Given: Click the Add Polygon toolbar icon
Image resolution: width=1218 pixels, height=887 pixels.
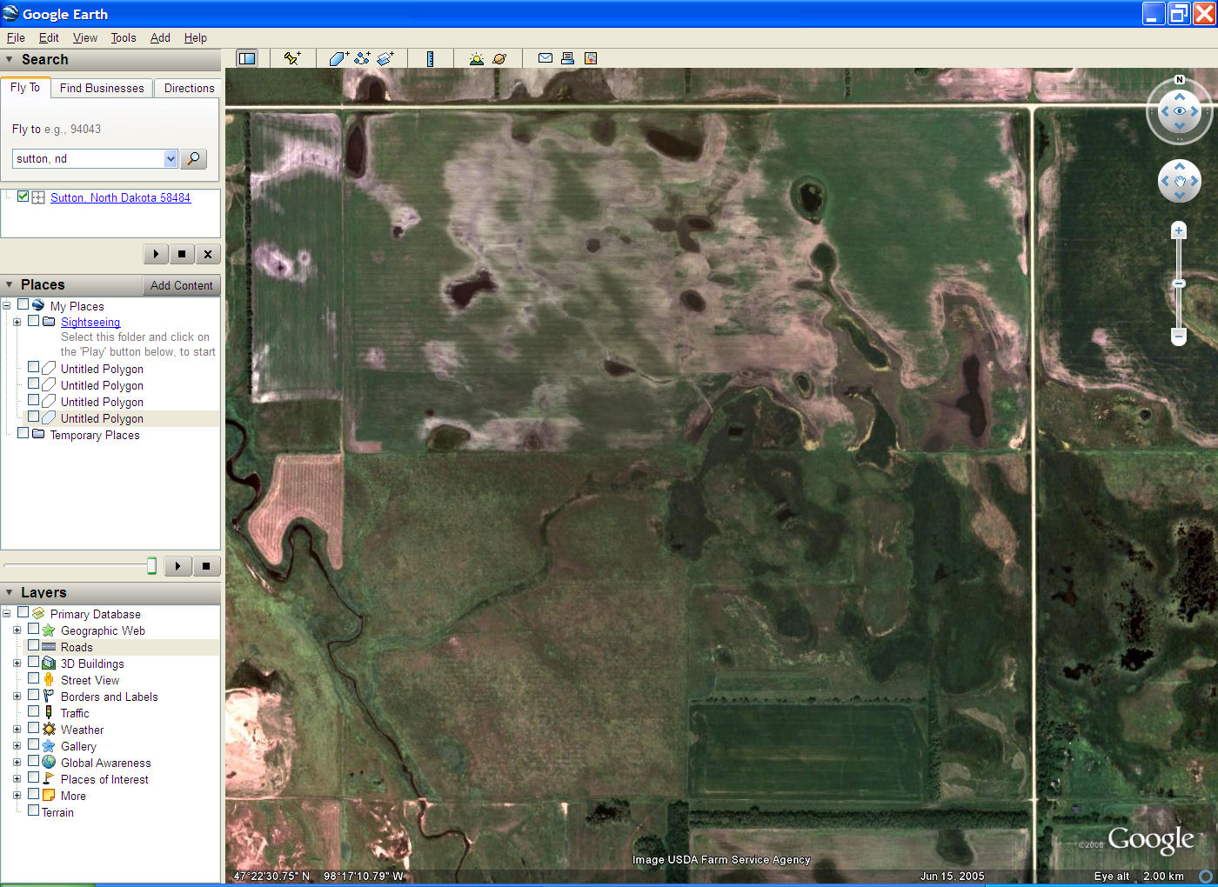Looking at the screenshot, I should 339,58.
